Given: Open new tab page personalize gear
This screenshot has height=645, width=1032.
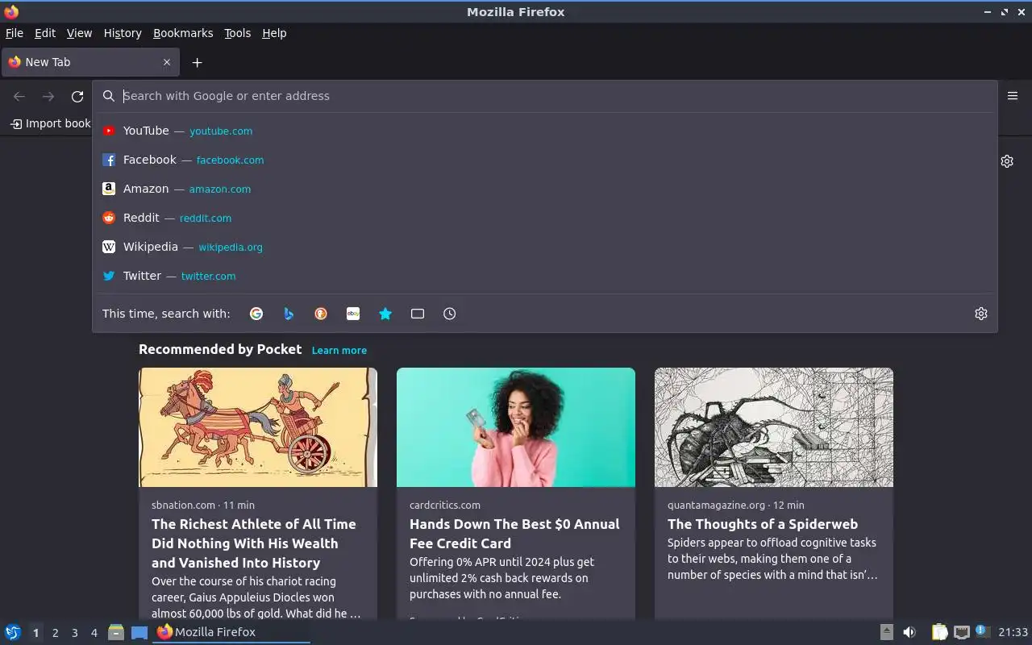Looking at the screenshot, I should [1007, 161].
